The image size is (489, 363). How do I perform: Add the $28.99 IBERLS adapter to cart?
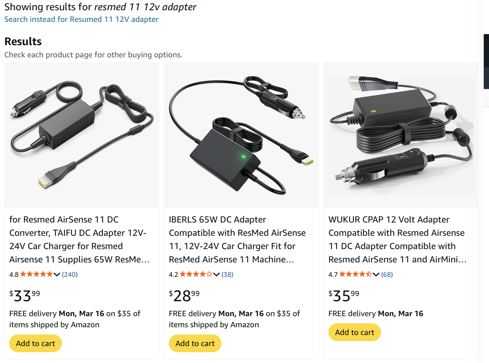pyautogui.click(x=195, y=343)
